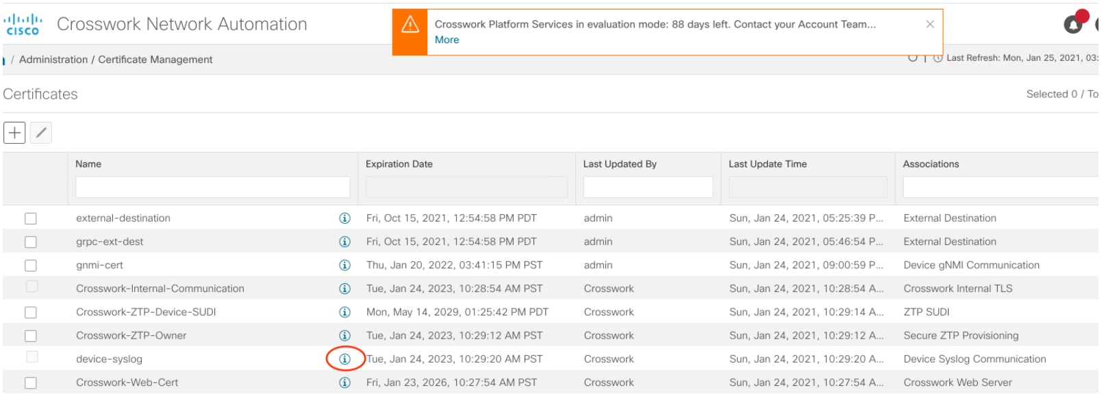This screenshot has height=405, width=1104.
Task: Add a new certificate with the plus button
Action: (x=14, y=133)
